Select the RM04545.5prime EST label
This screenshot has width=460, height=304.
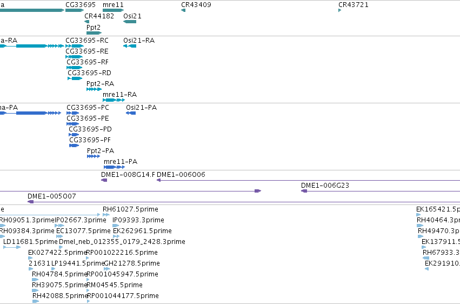(x=115, y=285)
